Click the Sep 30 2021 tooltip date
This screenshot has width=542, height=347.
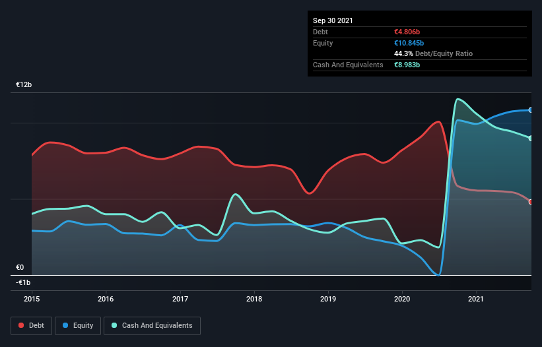[x=333, y=20]
